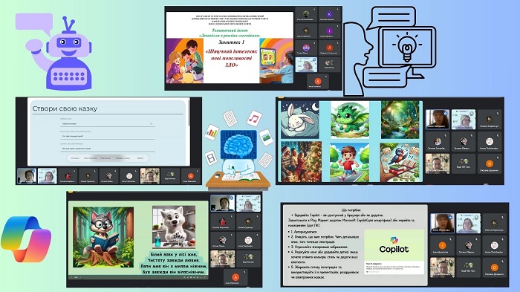Screen dimensions: 520x292
Task: Open the sleeping bunny picture
Action: click(300, 120)
